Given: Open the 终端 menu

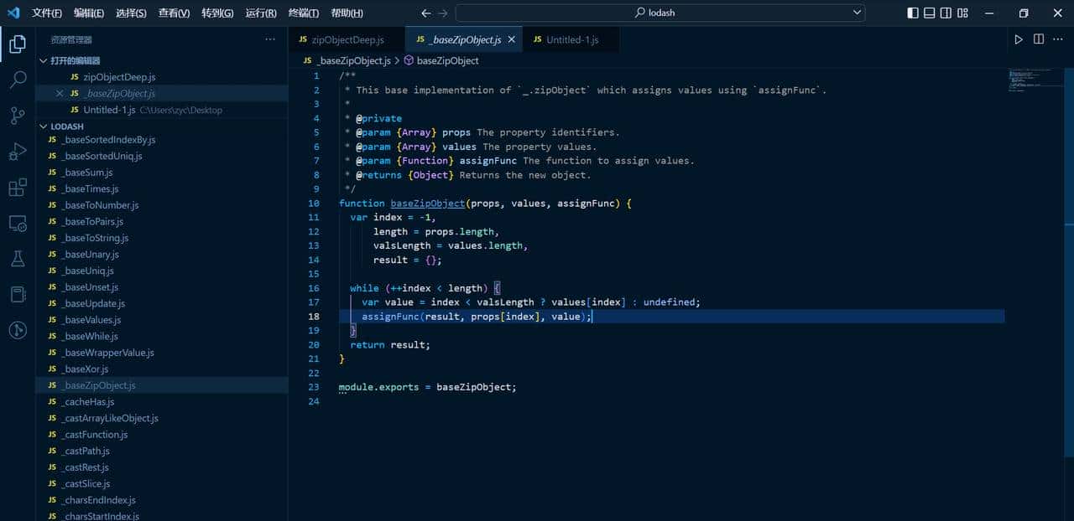Looking at the screenshot, I should click(302, 13).
